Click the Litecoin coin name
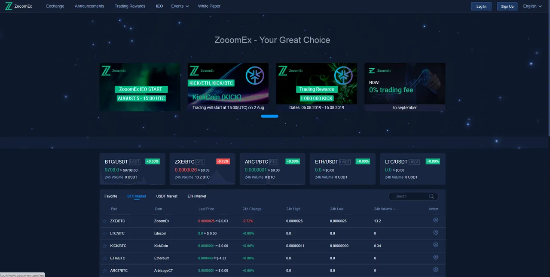 160,234
